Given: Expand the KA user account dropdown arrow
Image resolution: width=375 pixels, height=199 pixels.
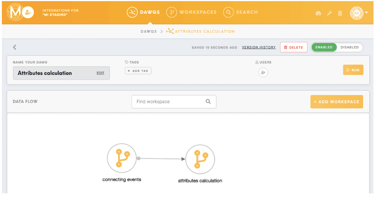Looking at the screenshot, I should point(366,13).
